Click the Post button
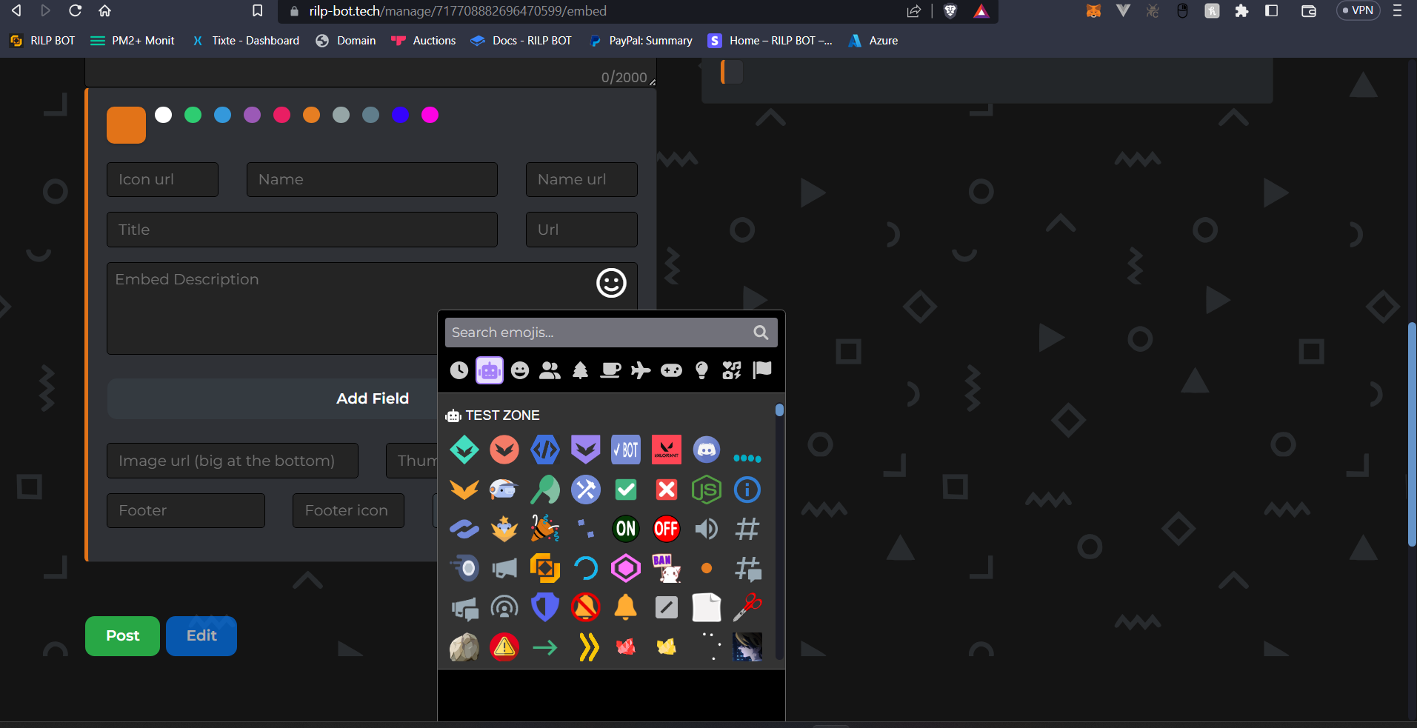Screen dimensions: 1417x728 (x=121, y=635)
